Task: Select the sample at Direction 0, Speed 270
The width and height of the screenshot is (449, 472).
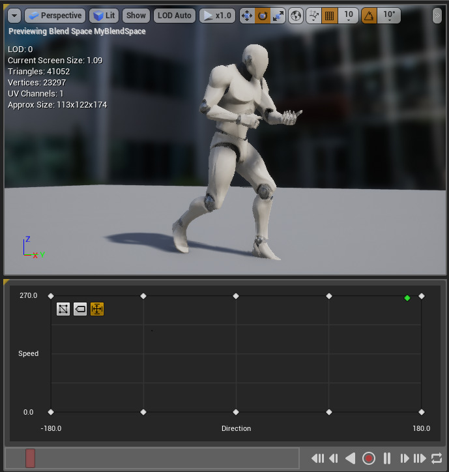Action: coord(236,296)
